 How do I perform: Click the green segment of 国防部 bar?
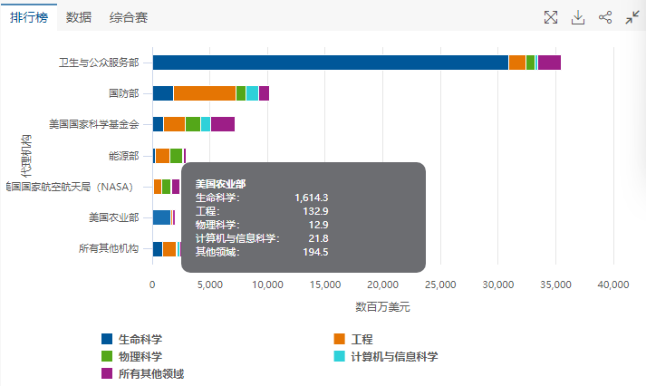pyautogui.click(x=241, y=93)
